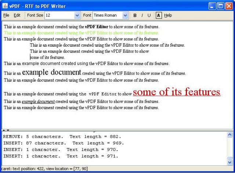
Task: Click the large 'example document' text
Action: click(x=51, y=72)
